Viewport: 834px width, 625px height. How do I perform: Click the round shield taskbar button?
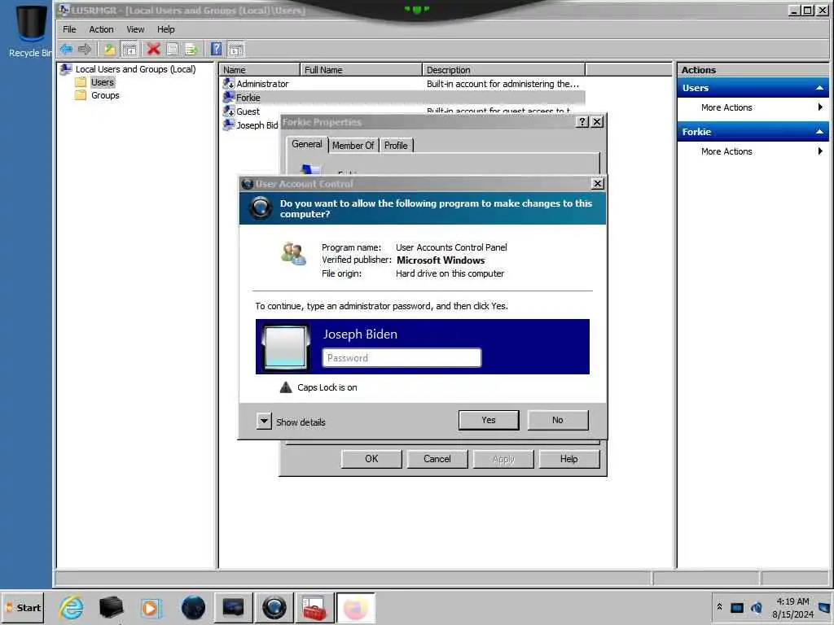(274, 607)
